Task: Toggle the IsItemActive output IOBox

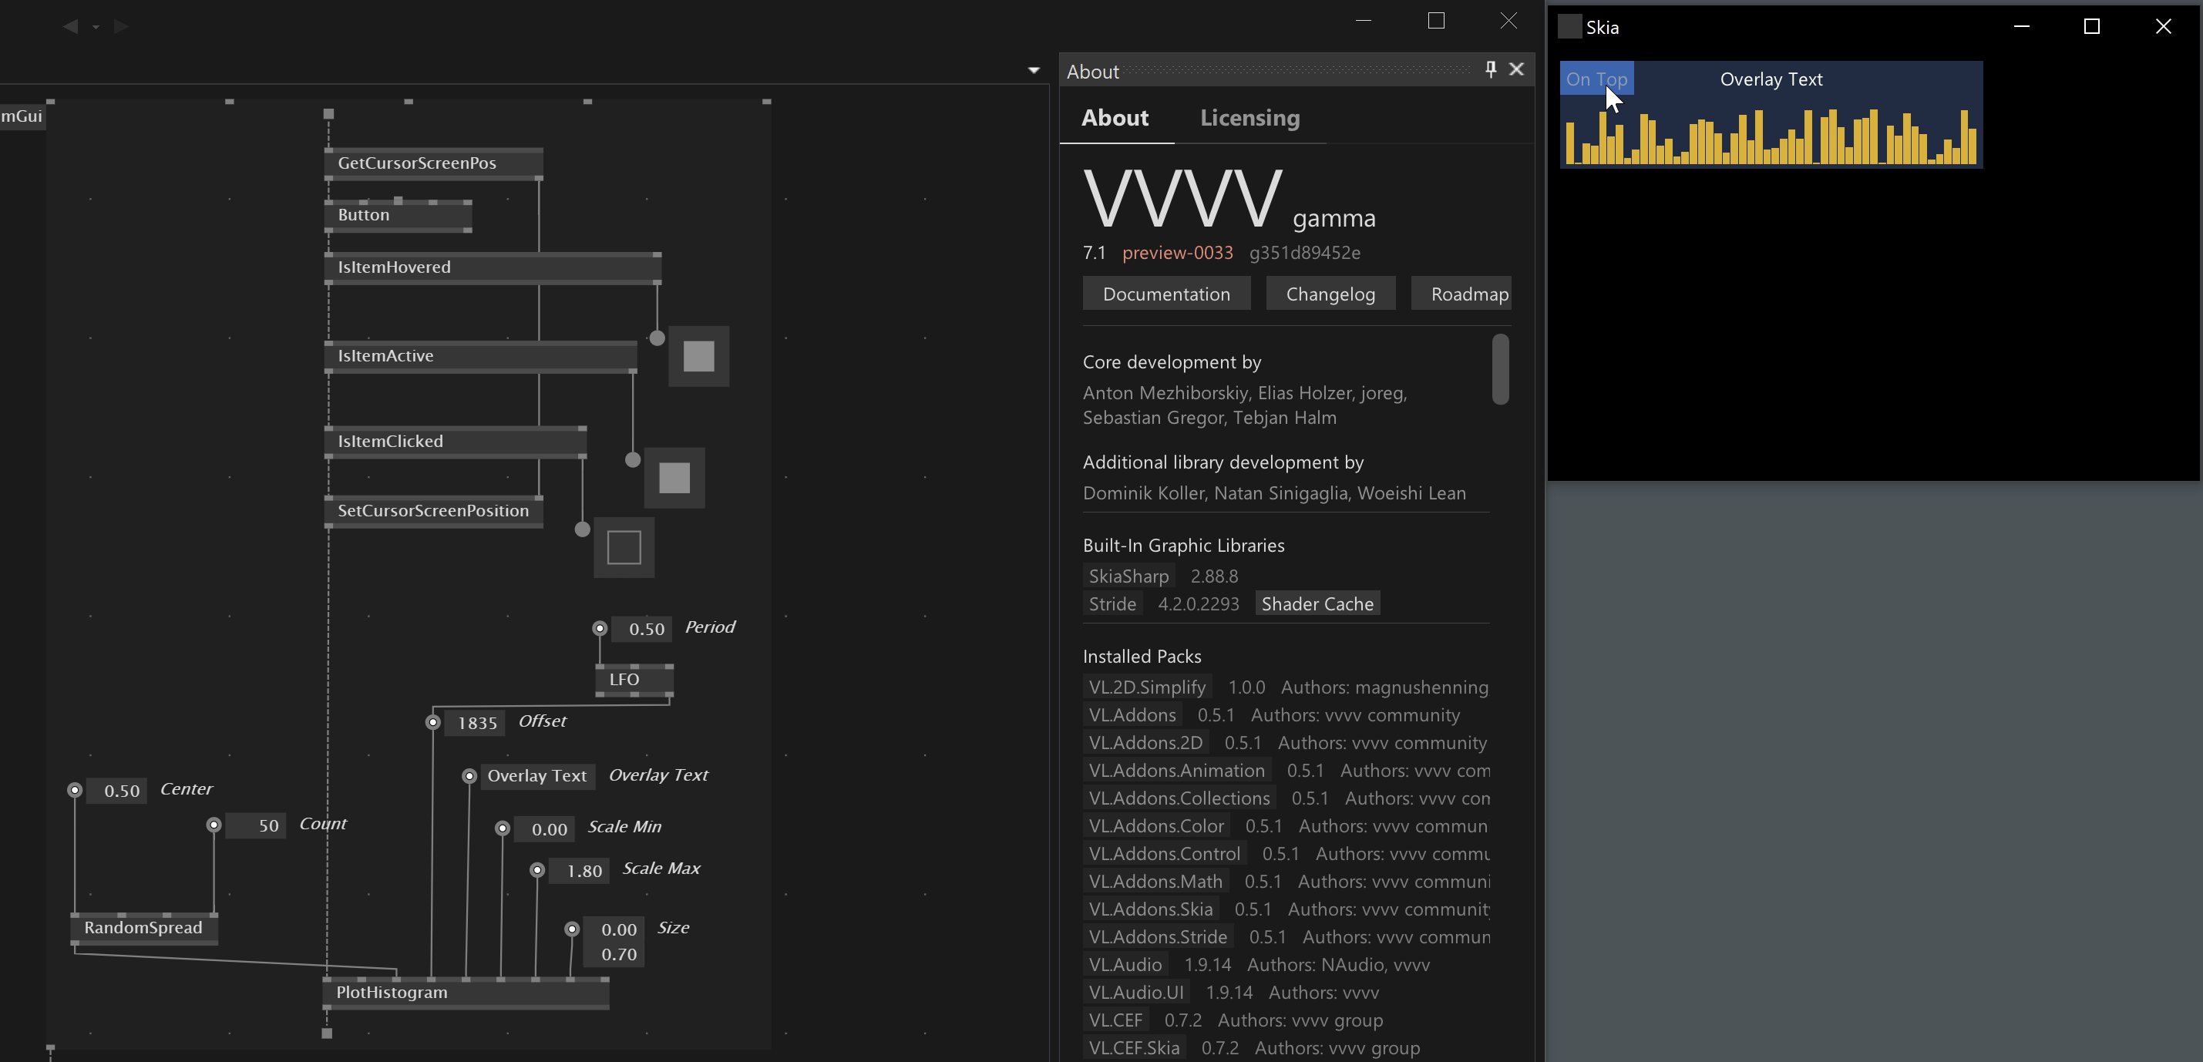Action: 674,478
